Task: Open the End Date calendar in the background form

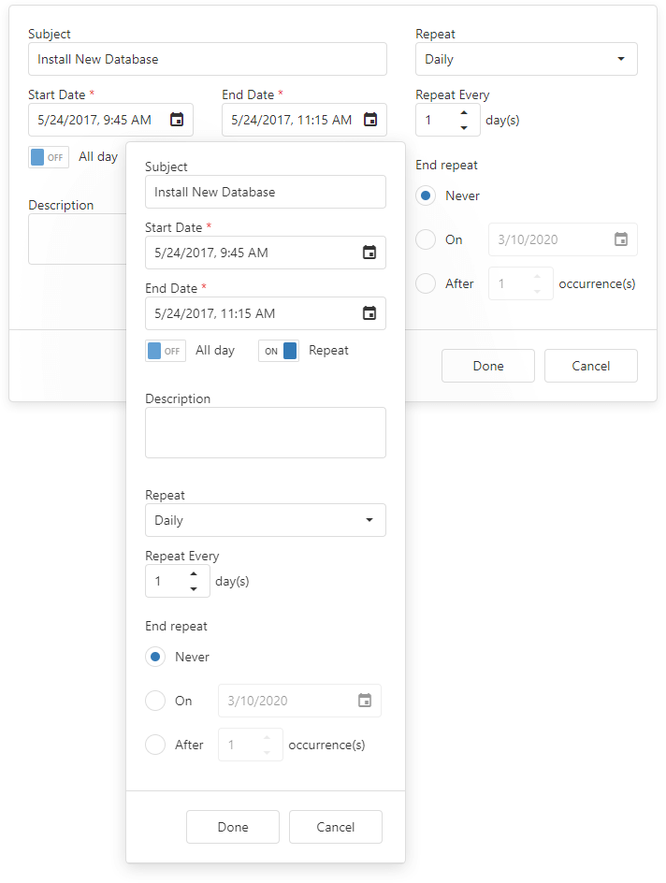Action: (369, 120)
